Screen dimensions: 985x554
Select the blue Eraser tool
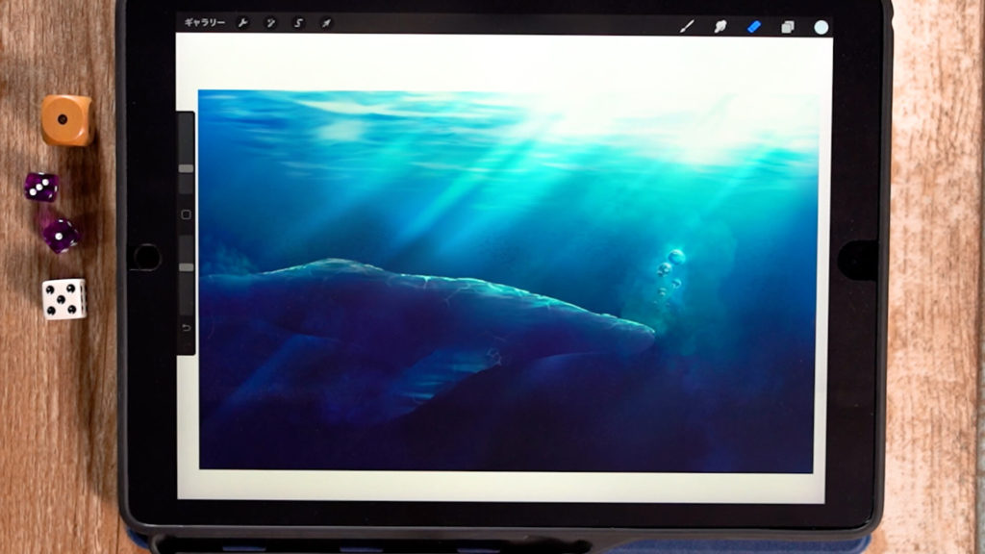coord(754,27)
